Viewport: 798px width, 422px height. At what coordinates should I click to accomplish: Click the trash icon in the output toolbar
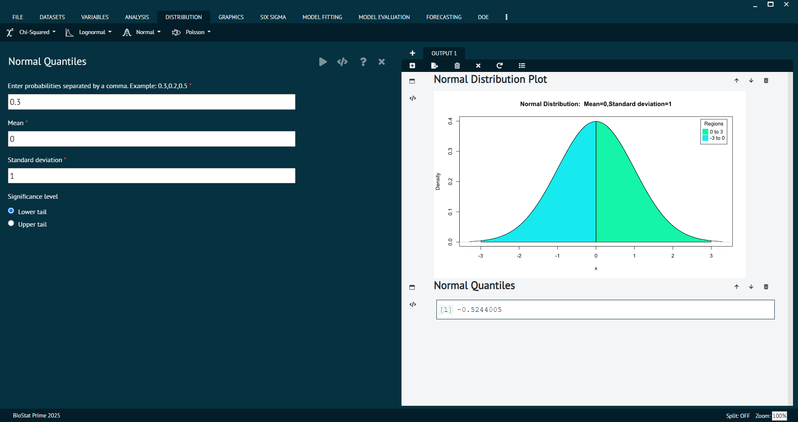[457, 66]
